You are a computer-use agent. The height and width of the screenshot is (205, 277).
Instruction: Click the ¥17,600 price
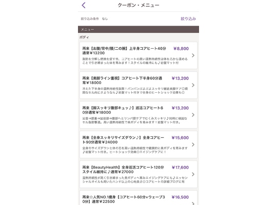180,167
